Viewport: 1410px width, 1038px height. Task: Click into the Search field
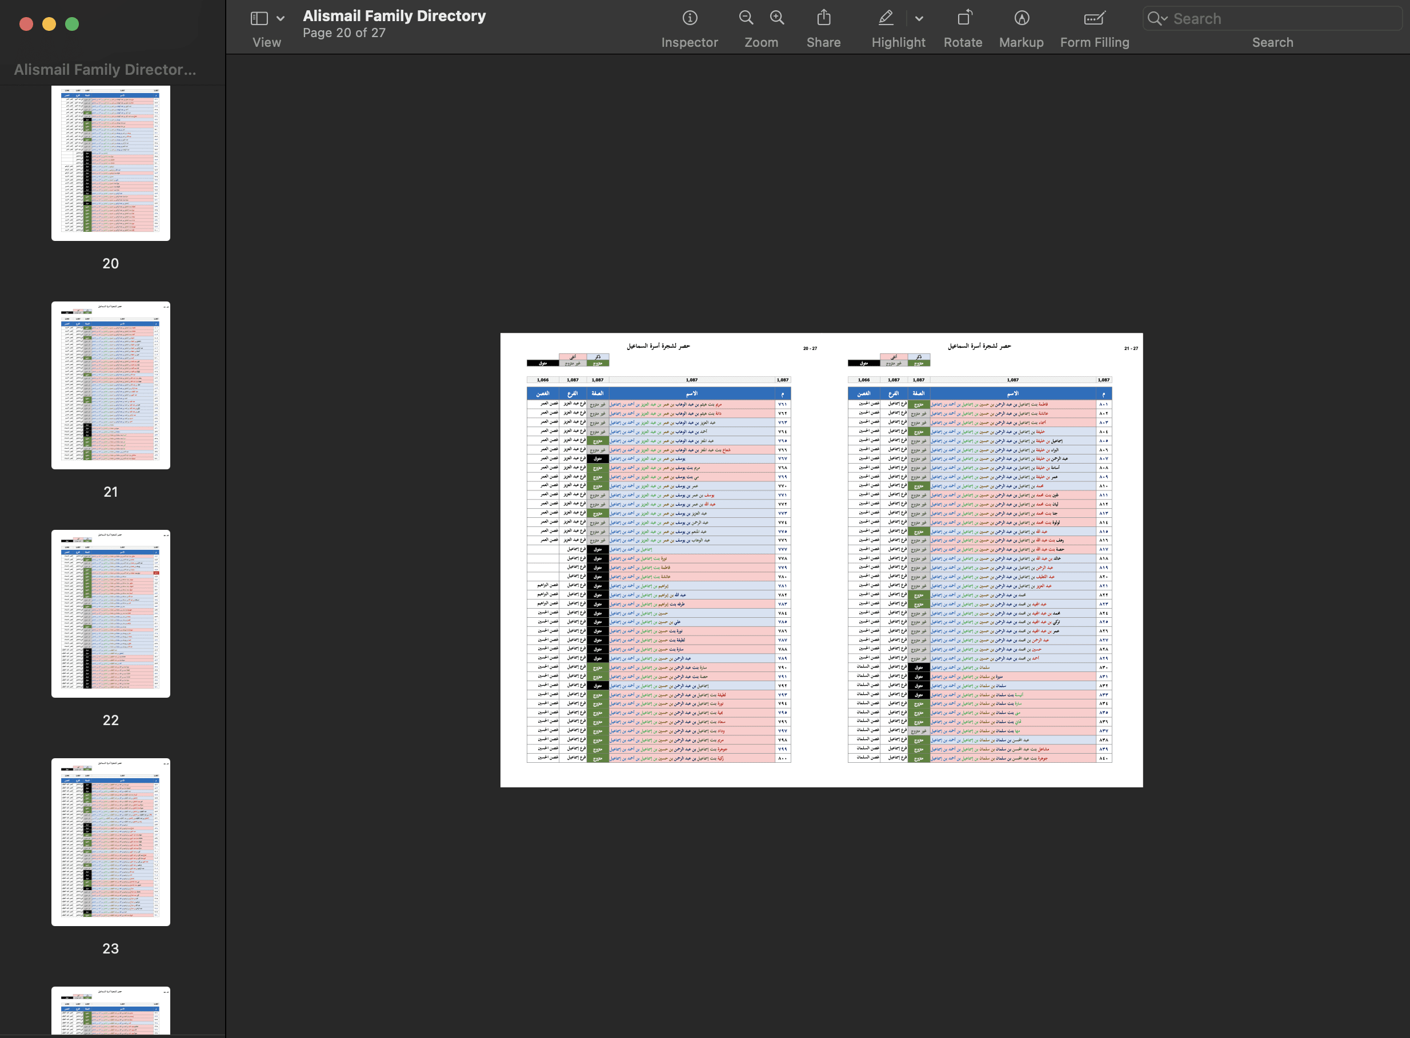1283,19
